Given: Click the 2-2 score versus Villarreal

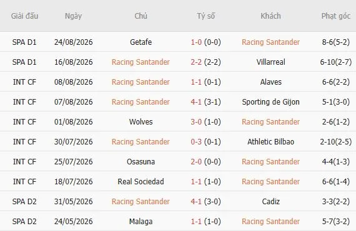Looking at the screenshot, I should click(196, 62).
